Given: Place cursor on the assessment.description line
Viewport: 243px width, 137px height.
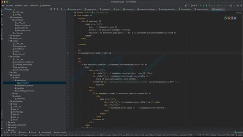Looking at the screenshot, I should coord(94,53).
